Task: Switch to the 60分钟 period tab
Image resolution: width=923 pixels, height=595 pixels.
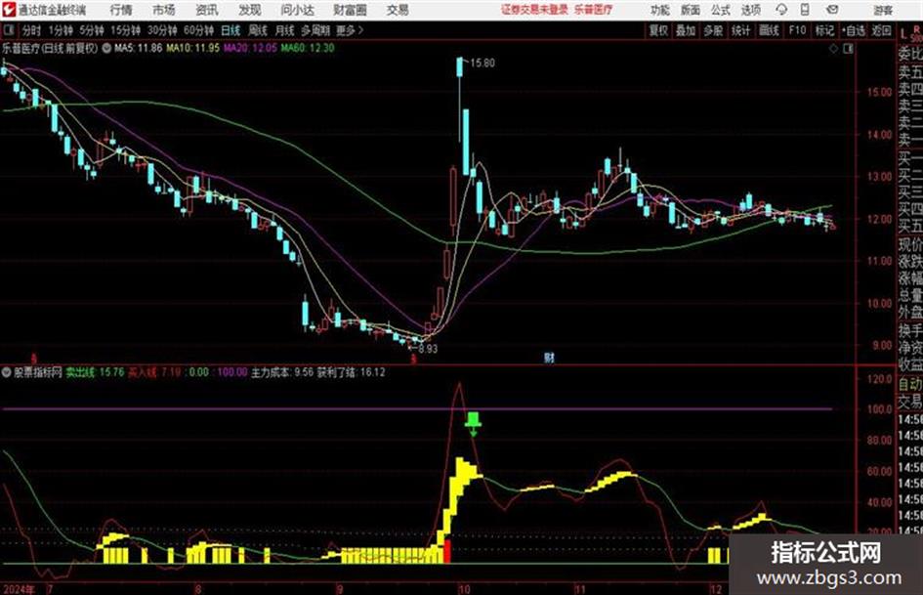Action: pyautogui.click(x=198, y=30)
